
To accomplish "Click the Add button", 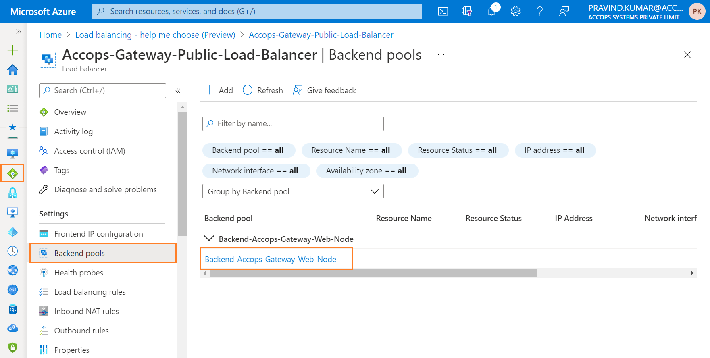I will pyautogui.click(x=219, y=90).
